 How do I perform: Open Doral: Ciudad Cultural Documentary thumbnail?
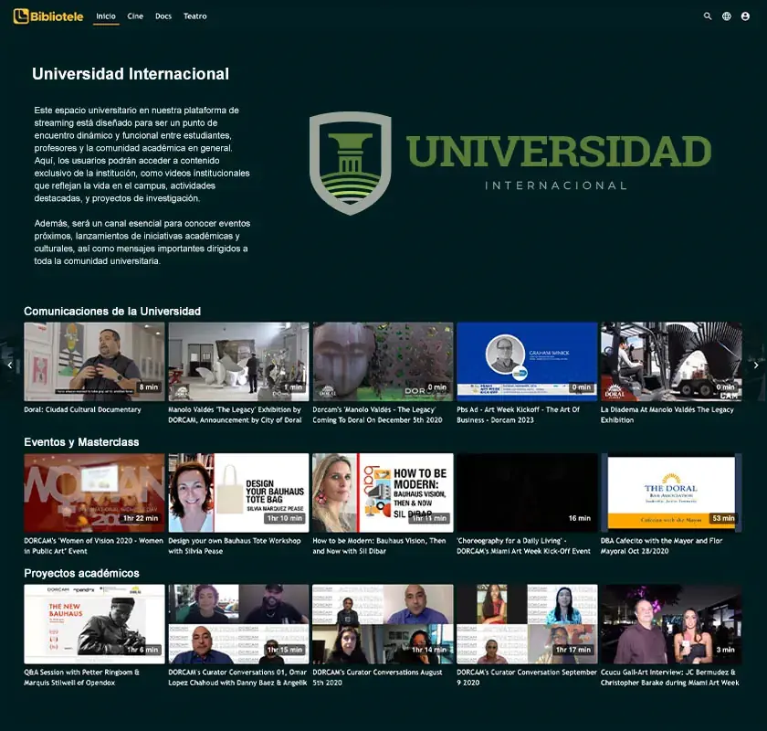94,361
